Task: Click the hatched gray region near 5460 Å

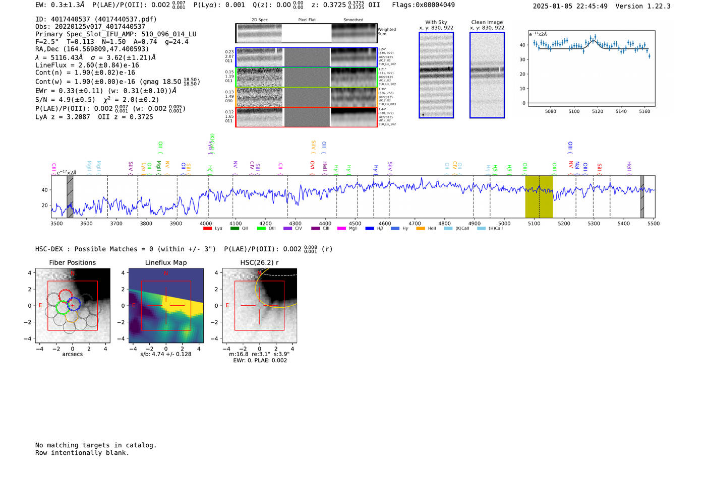Action: [642, 196]
